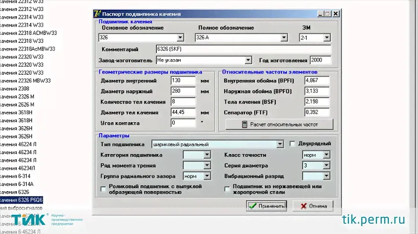Screen dimensions: 418x234
Task: Open the ЭМ dropdown list
Action: 327,38
